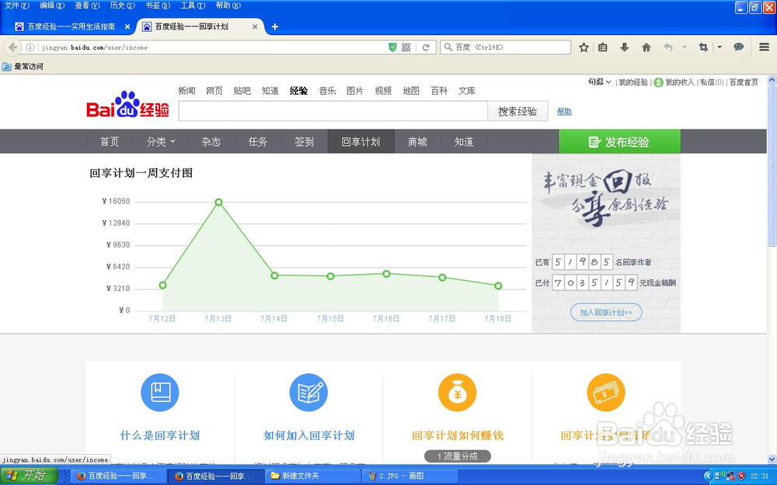Close the 百度经验——回享计划 tab
This screenshot has width=777, height=485.
pos(255,26)
